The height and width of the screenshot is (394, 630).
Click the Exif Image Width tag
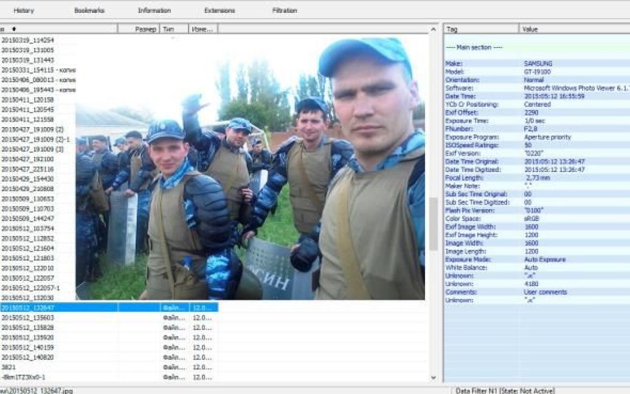pyautogui.click(x=470, y=227)
